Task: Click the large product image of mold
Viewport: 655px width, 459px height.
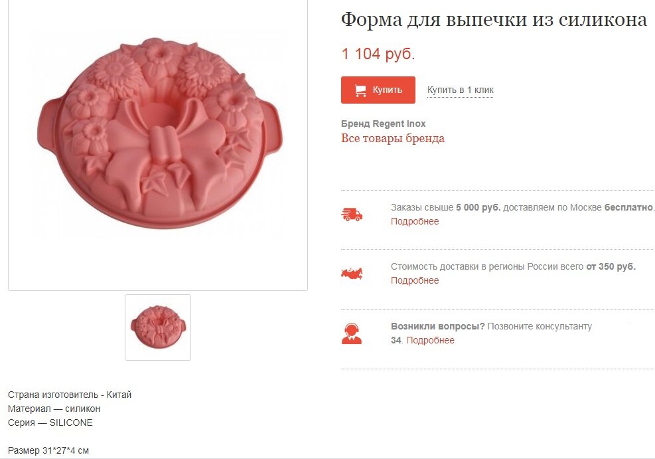Action: click(x=158, y=144)
